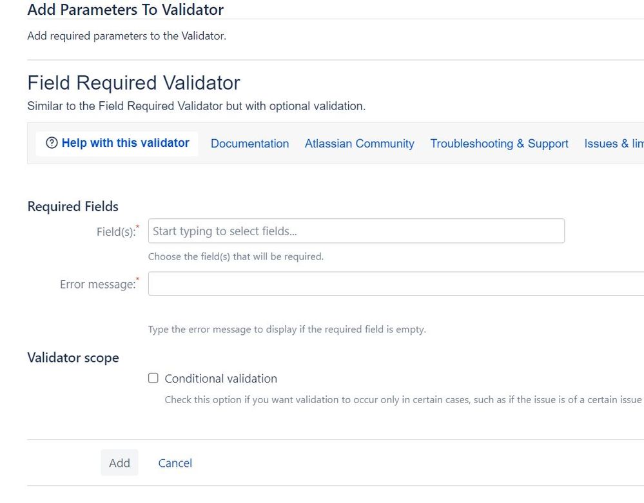This screenshot has height=503, width=644.
Task: Click the Add button
Action: [119, 462]
